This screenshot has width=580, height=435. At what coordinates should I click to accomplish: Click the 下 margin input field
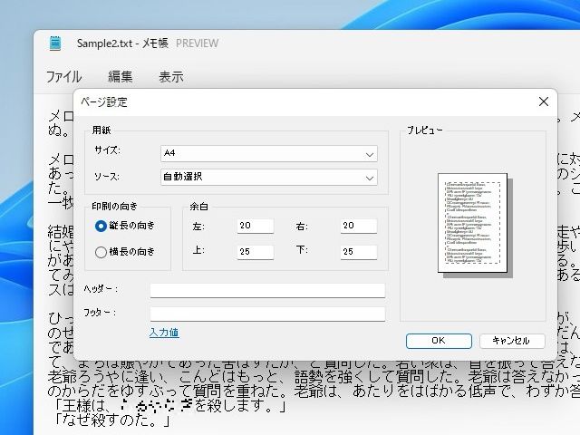click(359, 252)
